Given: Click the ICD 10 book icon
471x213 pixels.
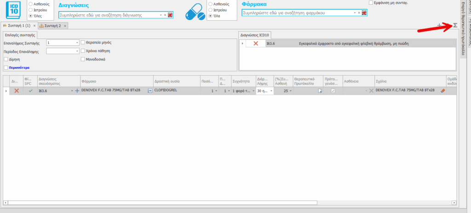Looking at the screenshot, I should tap(13, 10).
